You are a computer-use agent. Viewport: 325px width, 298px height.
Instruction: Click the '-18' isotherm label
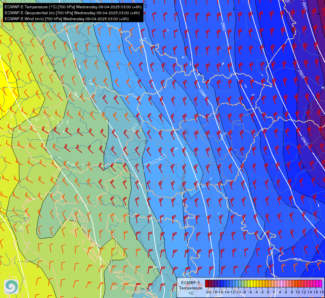tap(319, 11)
